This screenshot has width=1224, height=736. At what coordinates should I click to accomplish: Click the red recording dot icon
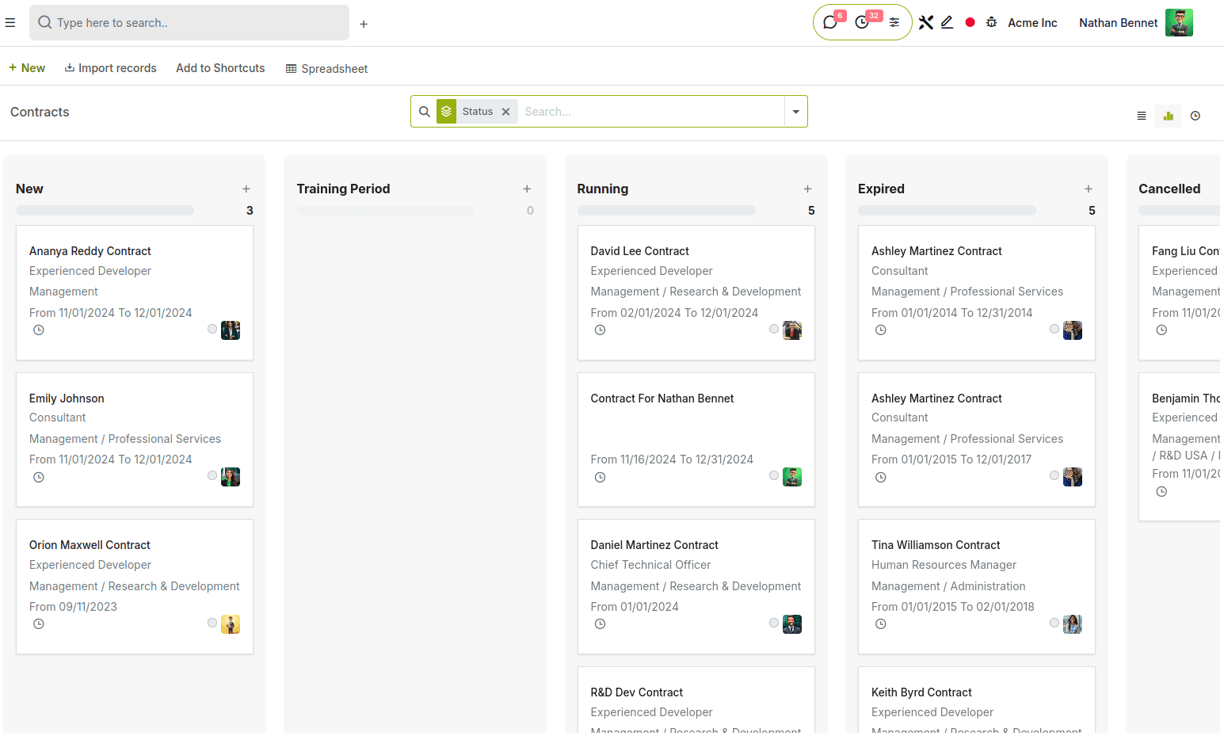tap(970, 22)
